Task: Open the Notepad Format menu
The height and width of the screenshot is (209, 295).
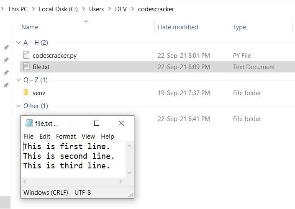Action: 66,136
